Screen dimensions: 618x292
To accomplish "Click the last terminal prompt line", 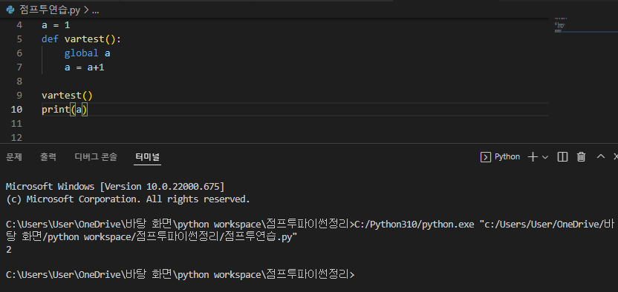I will pyautogui.click(x=180, y=274).
